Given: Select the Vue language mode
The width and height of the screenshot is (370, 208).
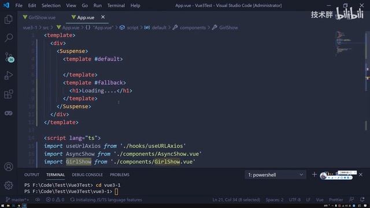Looking at the screenshot, I should click(x=320, y=200).
